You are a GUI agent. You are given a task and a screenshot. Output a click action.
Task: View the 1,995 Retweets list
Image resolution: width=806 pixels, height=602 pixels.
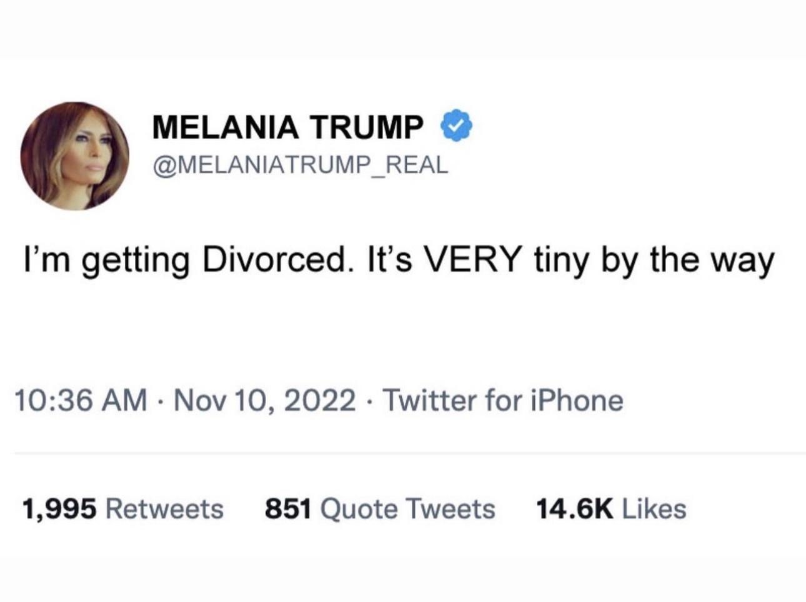click(123, 508)
